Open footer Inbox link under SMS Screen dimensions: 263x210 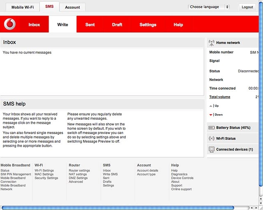pos(107,171)
